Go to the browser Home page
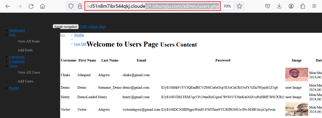Image resolution: width=322 pixels, height=118 pixels. [x=42, y=6]
